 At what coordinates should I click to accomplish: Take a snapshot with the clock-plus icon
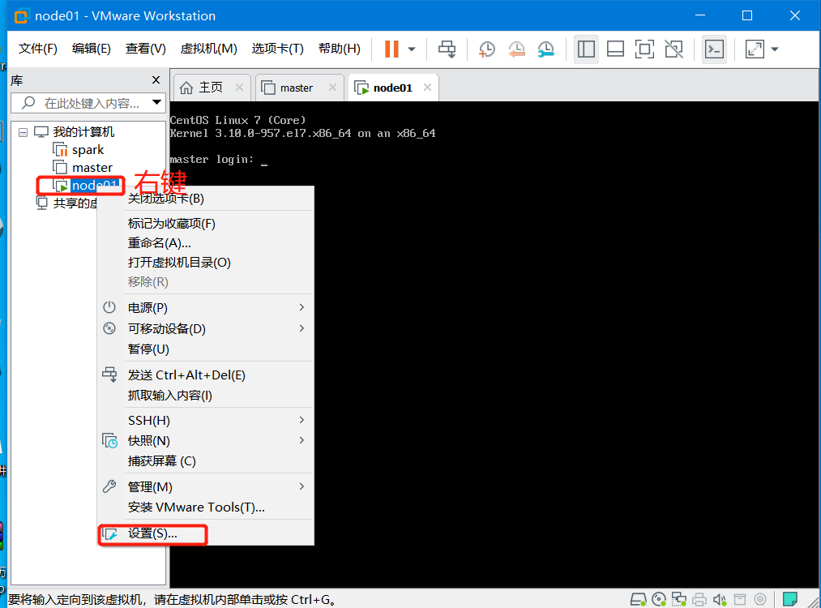[486, 49]
